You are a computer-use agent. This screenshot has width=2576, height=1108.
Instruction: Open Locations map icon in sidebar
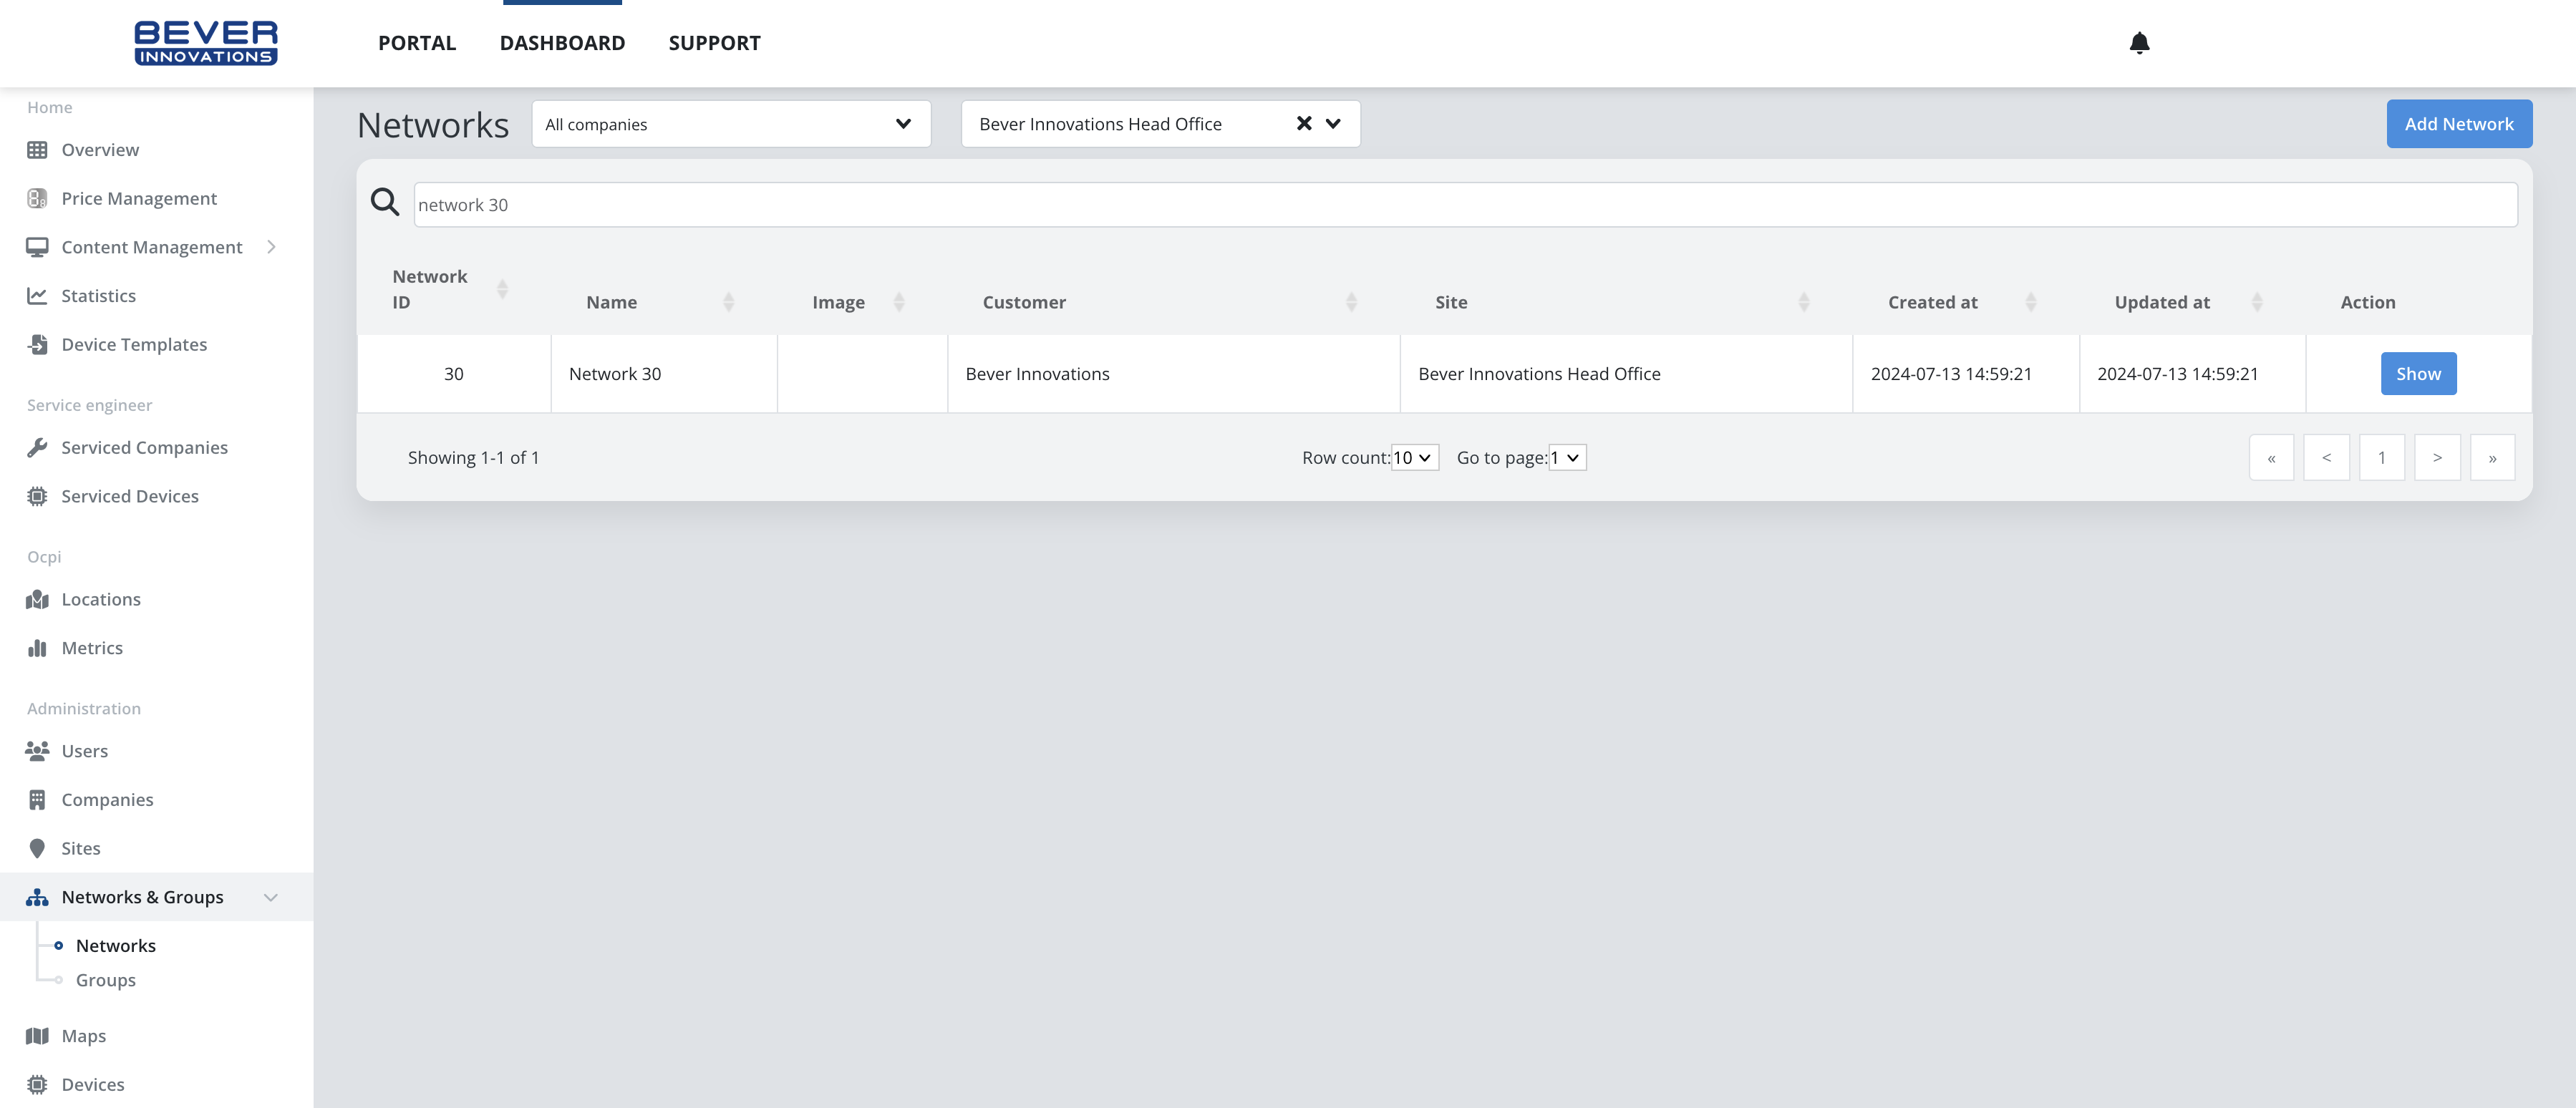(37, 600)
